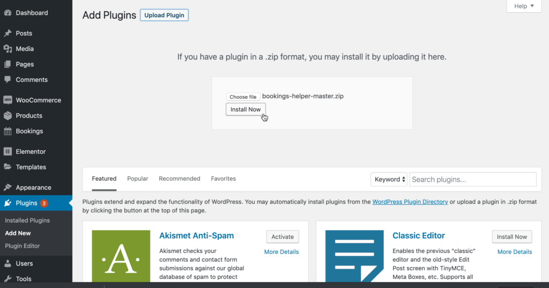
Task: Click the Dashboard gauge icon
Action: [x=8, y=13]
